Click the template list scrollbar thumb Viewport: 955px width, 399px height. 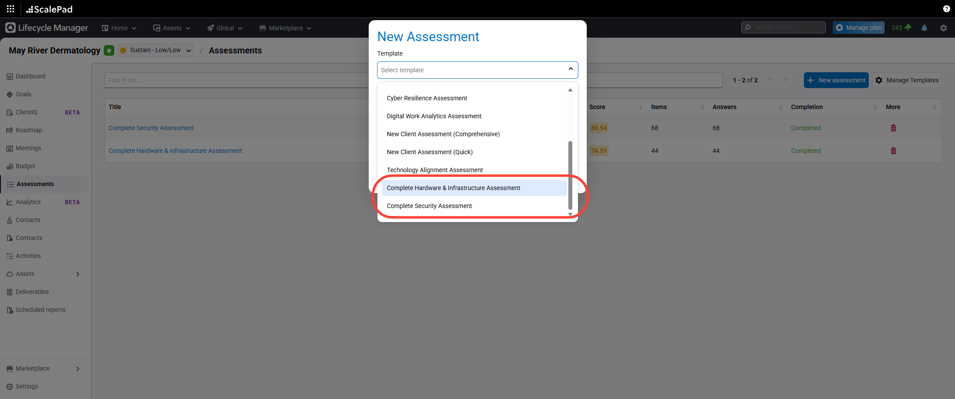coord(570,175)
